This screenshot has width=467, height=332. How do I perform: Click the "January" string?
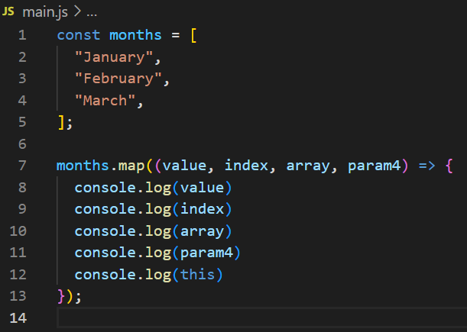[114, 56]
